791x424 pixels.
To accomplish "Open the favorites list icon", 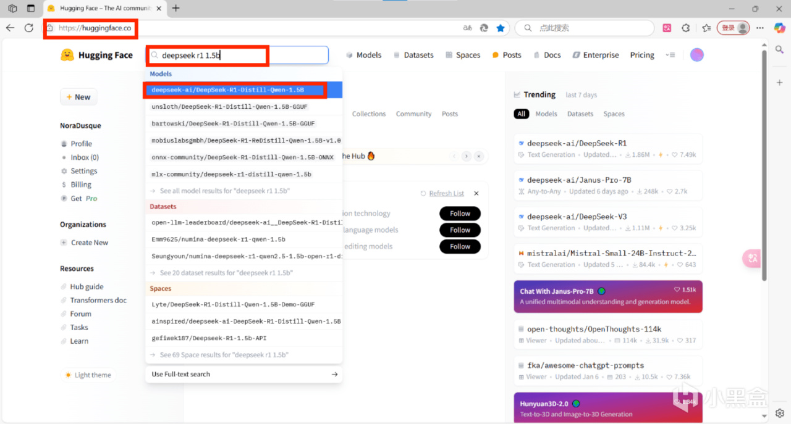I will (x=706, y=28).
